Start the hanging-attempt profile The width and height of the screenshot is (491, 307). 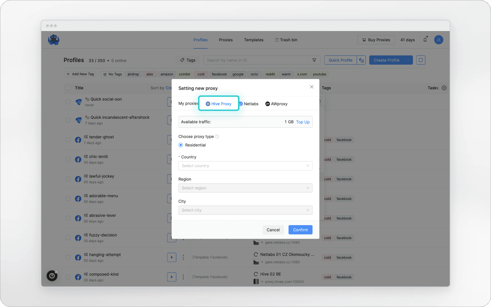(172, 257)
